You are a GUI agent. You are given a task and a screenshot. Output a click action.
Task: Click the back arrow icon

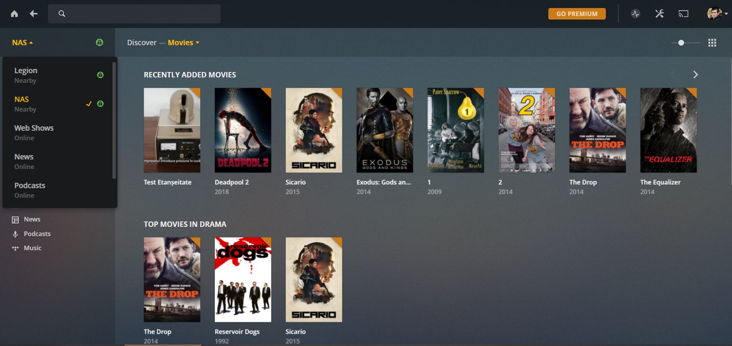34,14
